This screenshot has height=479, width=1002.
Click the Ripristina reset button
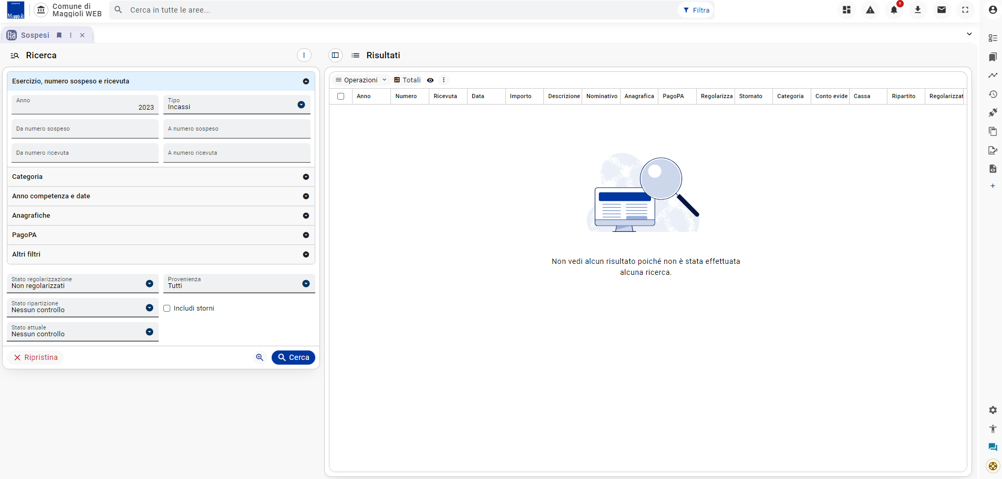[36, 357]
